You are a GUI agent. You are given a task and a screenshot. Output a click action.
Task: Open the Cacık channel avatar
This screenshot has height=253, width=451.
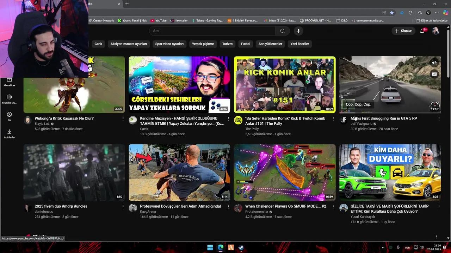[x=133, y=121]
